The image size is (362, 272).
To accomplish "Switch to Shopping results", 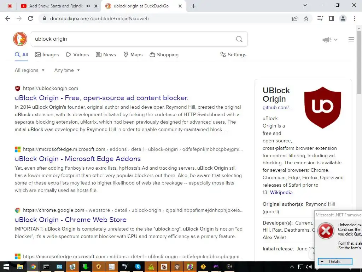I will (x=164, y=55).
